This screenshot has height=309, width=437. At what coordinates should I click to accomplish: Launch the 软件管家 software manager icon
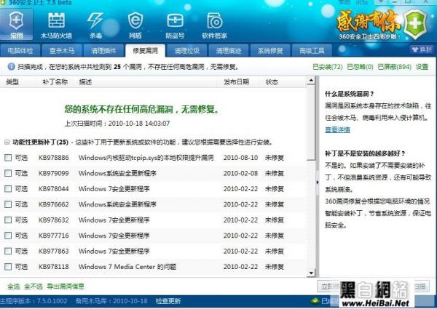(x=214, y=23)
